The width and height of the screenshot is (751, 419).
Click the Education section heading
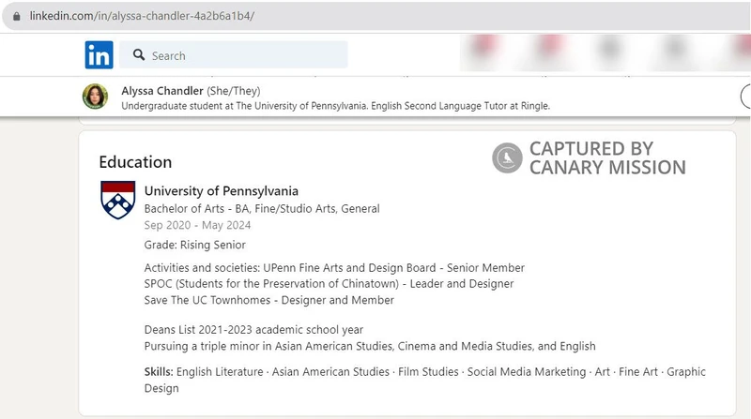(x=135, y=162)
